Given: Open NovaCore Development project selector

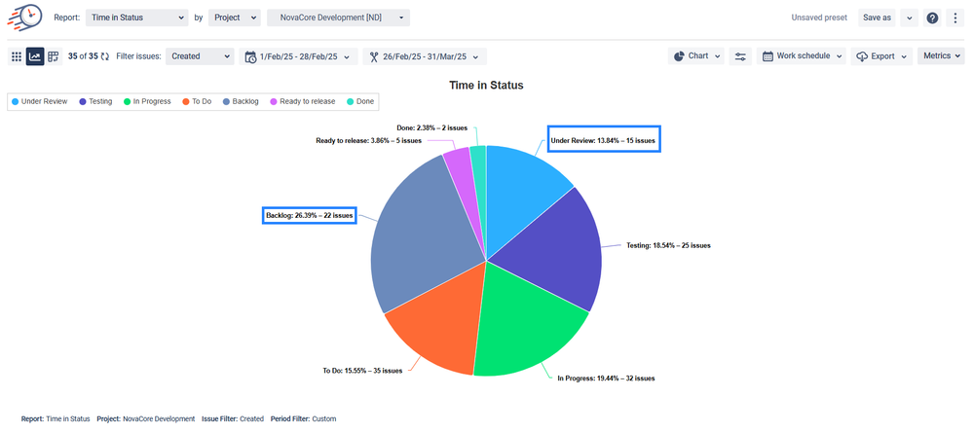Looking at the screenshot, I should (x=338, y=18).
